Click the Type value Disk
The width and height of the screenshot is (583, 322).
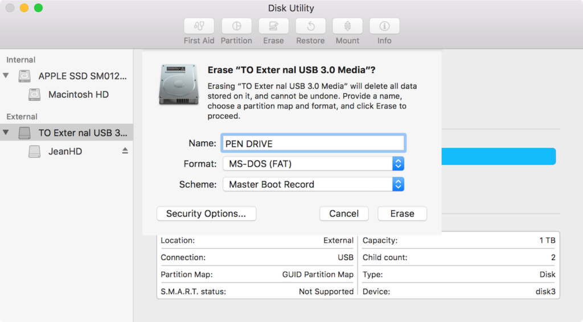pyautogui.click(x=547, y=274)
